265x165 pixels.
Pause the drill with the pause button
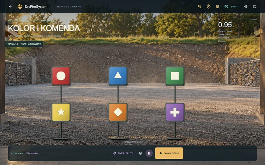(x=149, y=153)
